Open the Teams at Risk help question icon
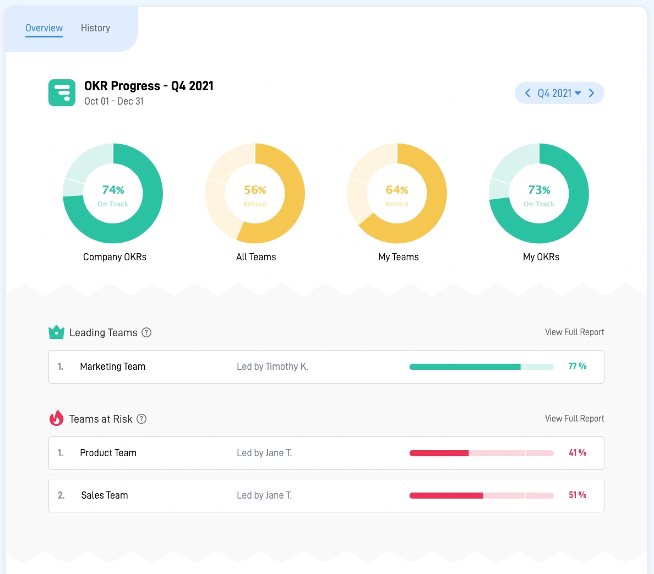Image resolution: width=654 pixels, height=574 pixels. (x=141, y=419)
